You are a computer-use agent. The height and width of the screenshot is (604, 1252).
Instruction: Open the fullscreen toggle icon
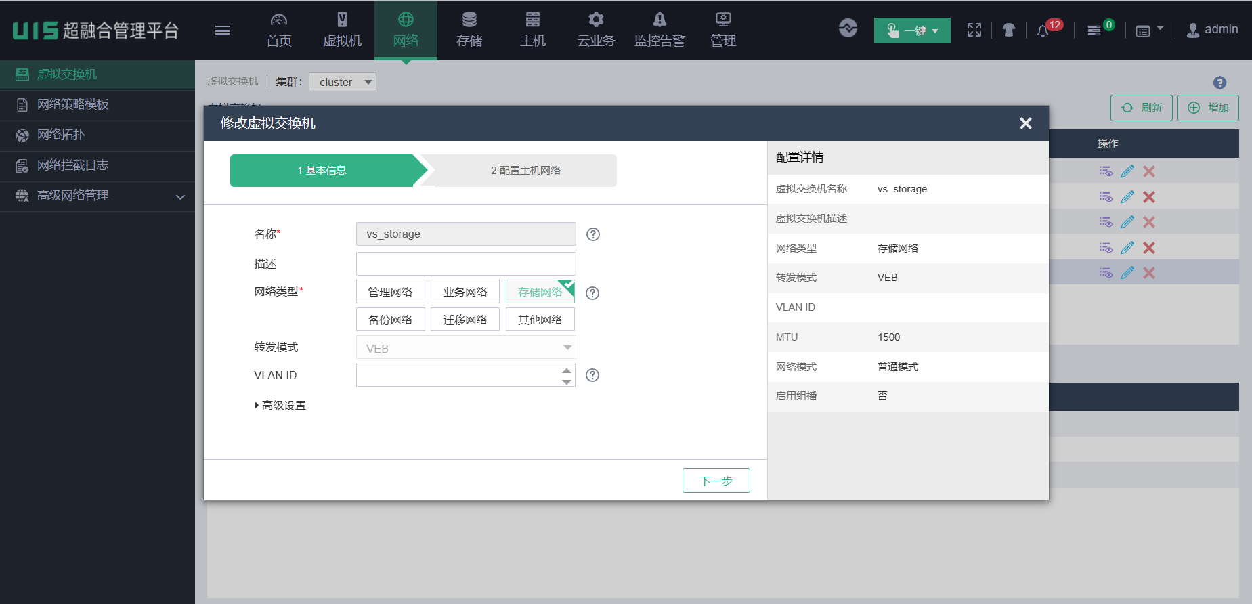click(974, 30)
